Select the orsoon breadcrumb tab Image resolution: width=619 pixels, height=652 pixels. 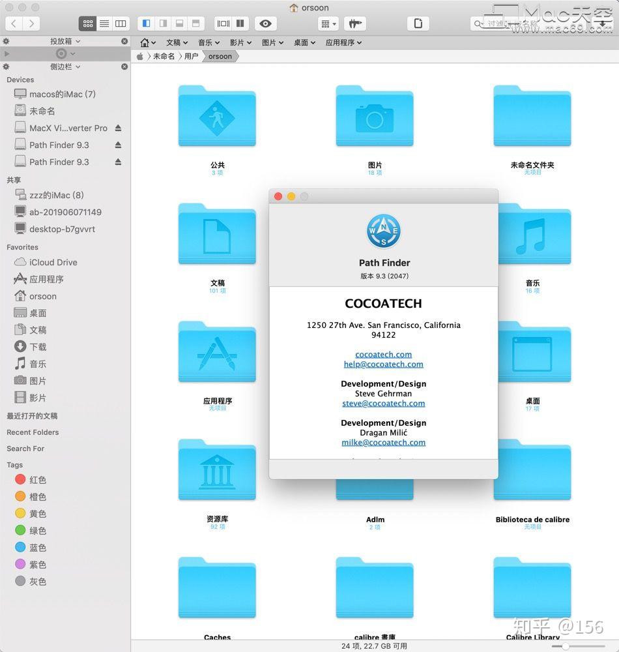click(x=220, y=56)
